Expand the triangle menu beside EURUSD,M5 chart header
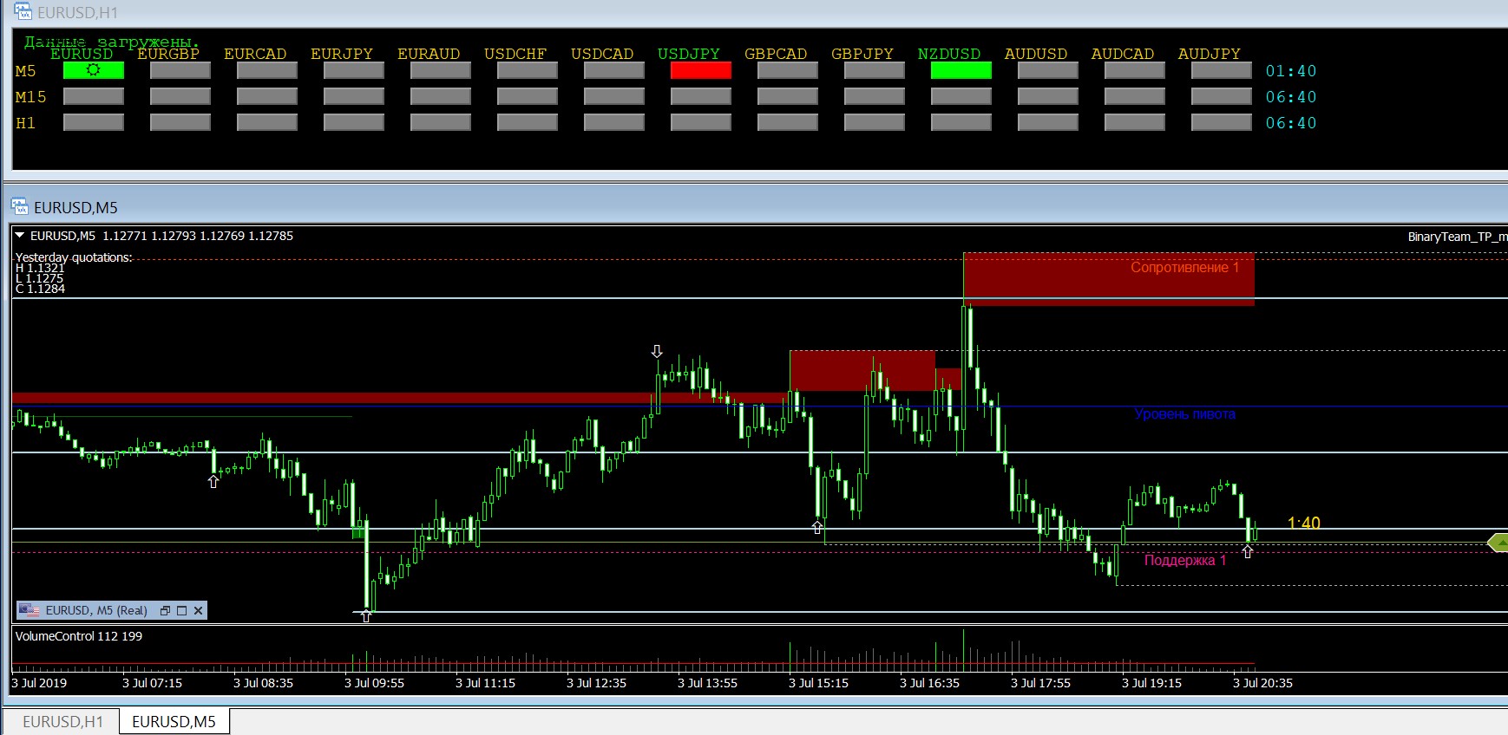This screenshot has height=735, width=1508. pyautogui.click(x=20, y=235)
